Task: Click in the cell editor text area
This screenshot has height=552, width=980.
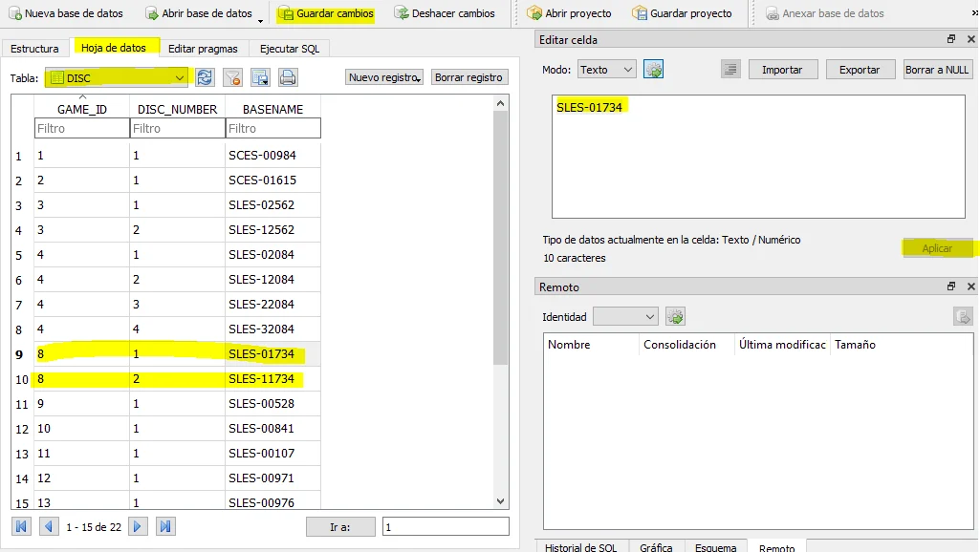Action: 758,156
